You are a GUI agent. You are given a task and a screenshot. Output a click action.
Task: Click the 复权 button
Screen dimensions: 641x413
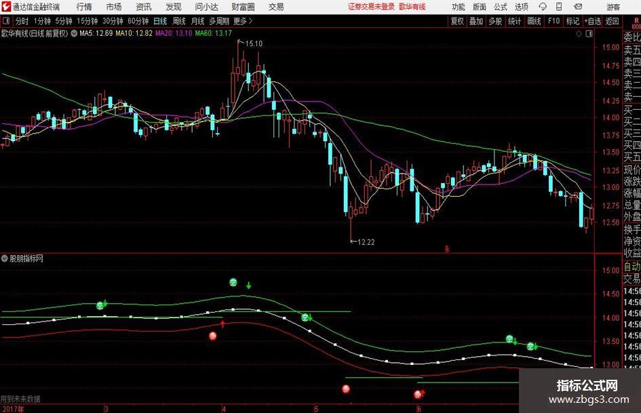point(457,21)
